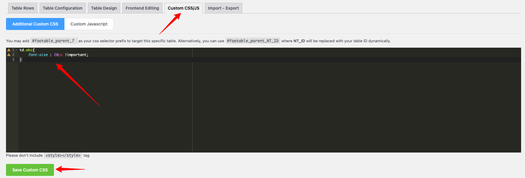Click the td.abc selector on line 1

coord(26,50)
